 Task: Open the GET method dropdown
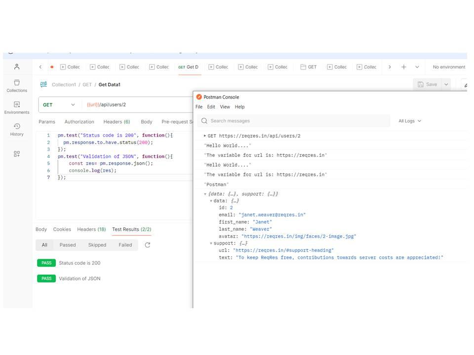pyautogui.click(x=59, y=105)
